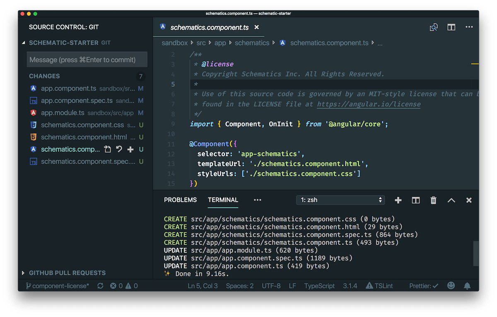Select the schematics.component.ts editor tab
Image resolution: width=497 pixels, height=317 pixels.
[x=209, y=27]
